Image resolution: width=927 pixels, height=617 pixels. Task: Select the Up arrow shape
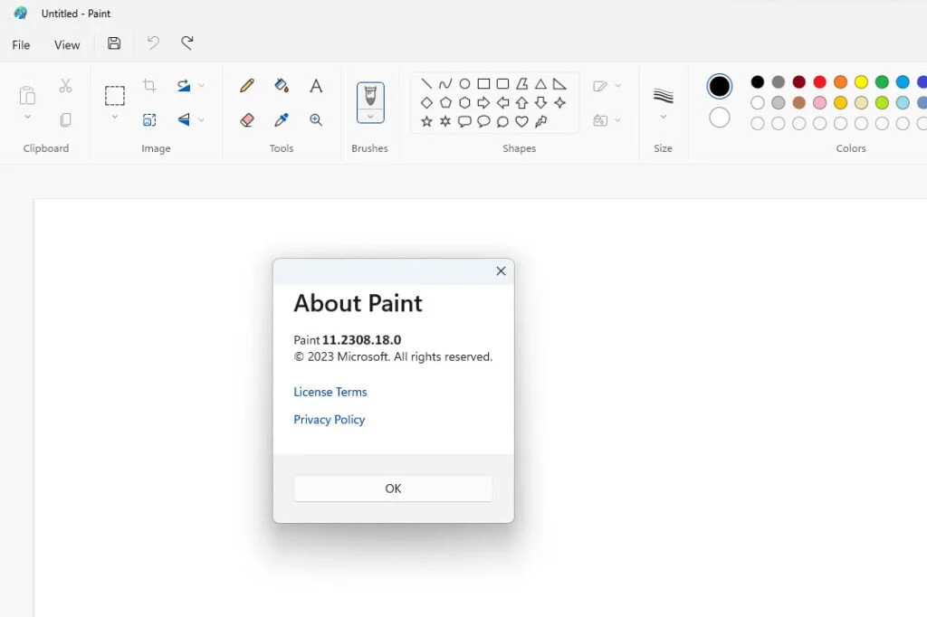521,103
